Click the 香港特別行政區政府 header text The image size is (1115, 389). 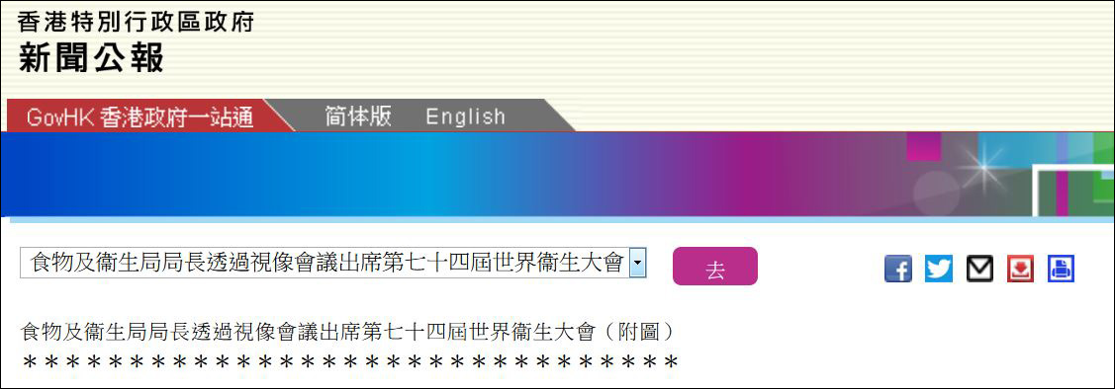click(x=136, y=22)
